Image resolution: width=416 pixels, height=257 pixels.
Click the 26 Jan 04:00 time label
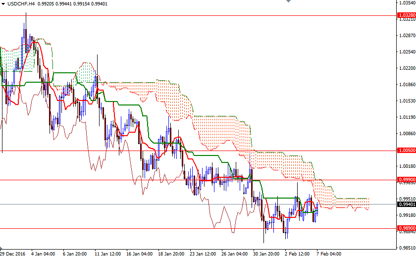235,254
